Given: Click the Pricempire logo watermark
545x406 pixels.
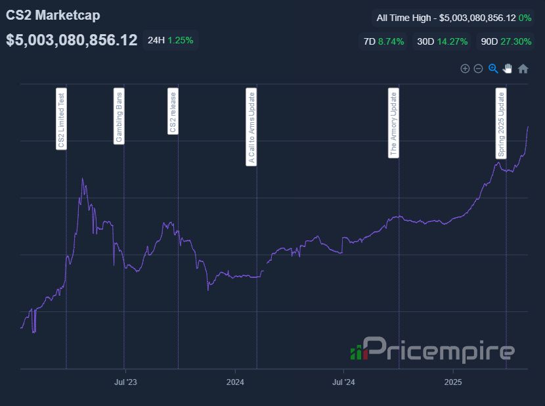Looking at the screenshot, I should pyautogui.click(x=433, y=350).
